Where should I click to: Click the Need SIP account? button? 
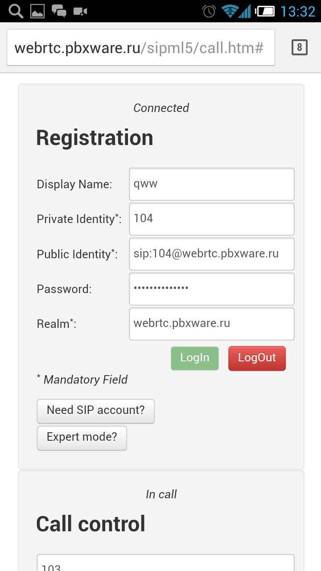(x=96, y=411)
